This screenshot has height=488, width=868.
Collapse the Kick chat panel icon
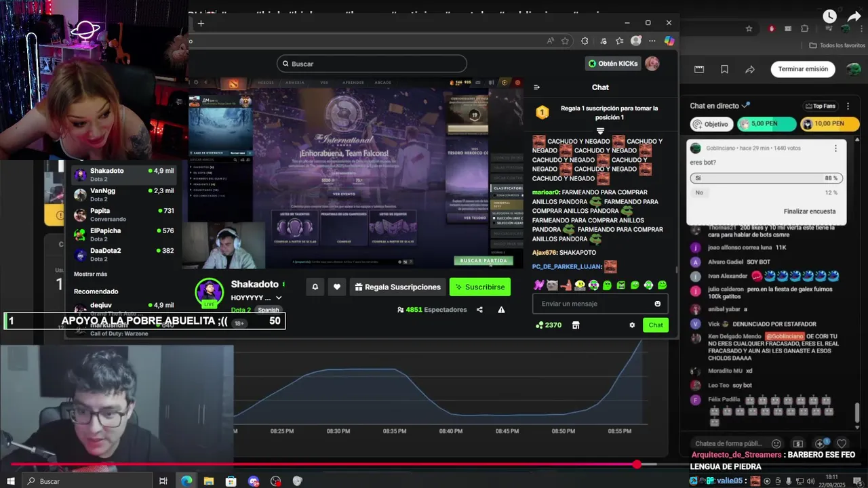pos(536,87)
